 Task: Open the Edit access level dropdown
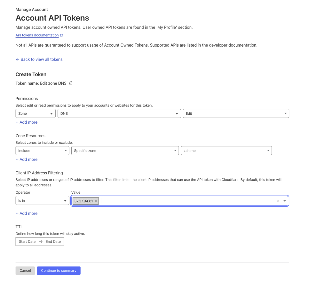(236, 113)
